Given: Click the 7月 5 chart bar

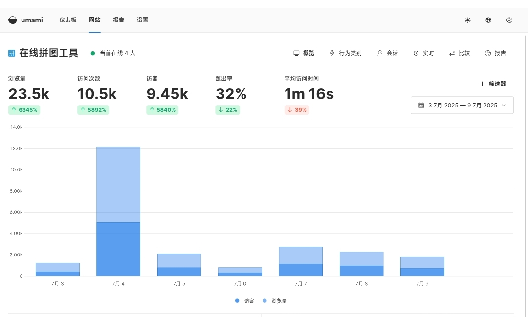Looking at the screenshot, I should pyautogui.click(x=179, y=265).
